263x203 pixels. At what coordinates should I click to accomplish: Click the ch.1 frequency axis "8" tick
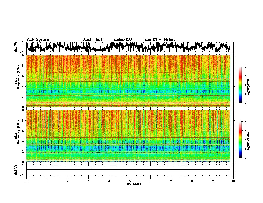(x=23, y=66)
